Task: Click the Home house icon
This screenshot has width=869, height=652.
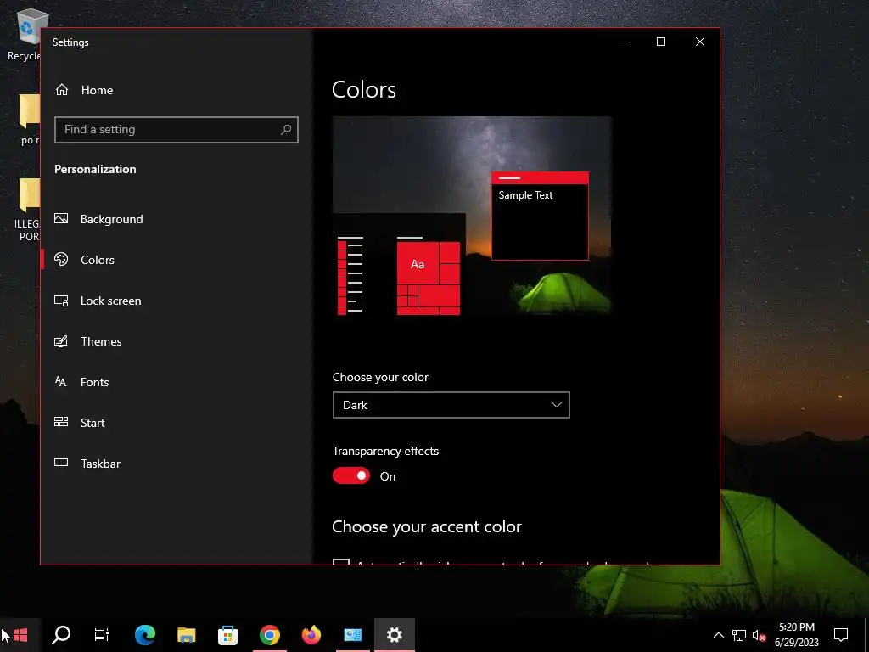Action: 62,89
